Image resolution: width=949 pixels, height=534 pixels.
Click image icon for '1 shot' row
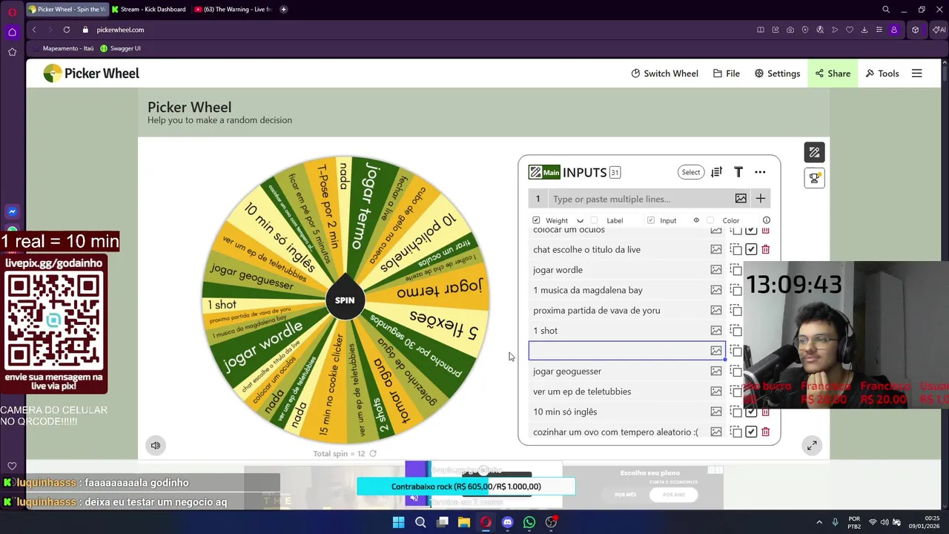point(716,331)
